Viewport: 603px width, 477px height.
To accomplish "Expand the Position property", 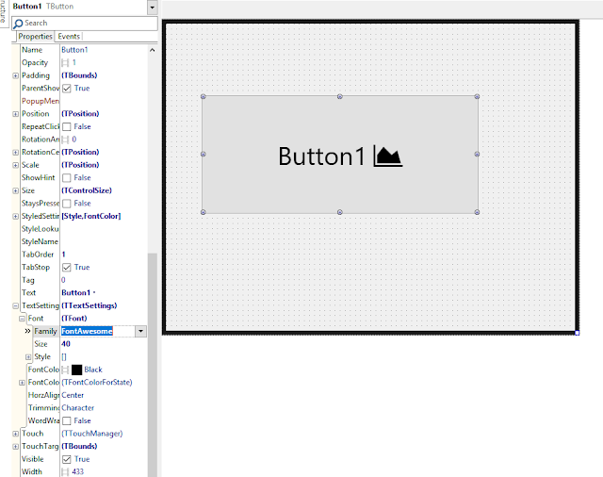I will point(15,114).
